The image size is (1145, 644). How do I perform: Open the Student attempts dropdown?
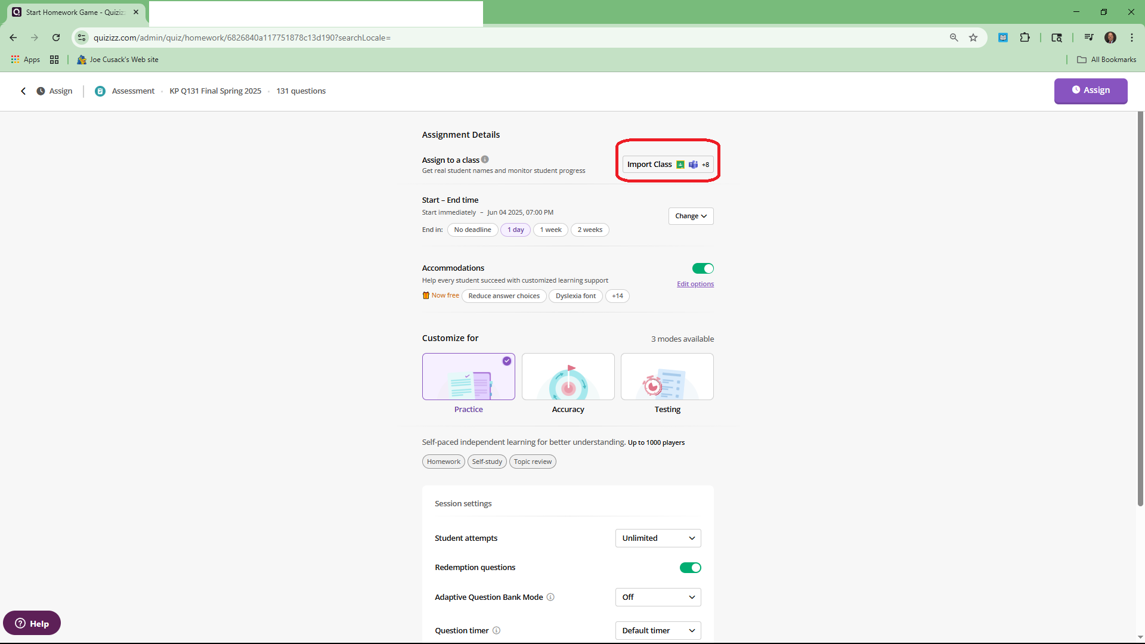coord(658,538)
